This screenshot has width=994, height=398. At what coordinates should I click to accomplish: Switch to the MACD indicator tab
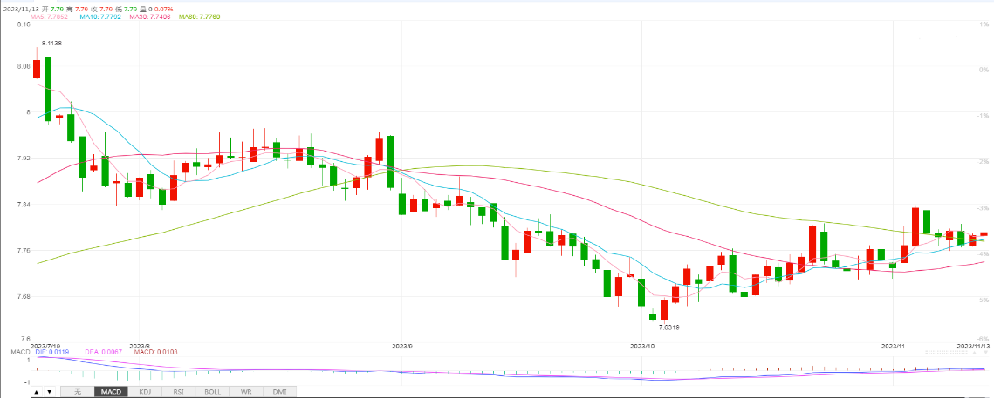pos(111,393)
